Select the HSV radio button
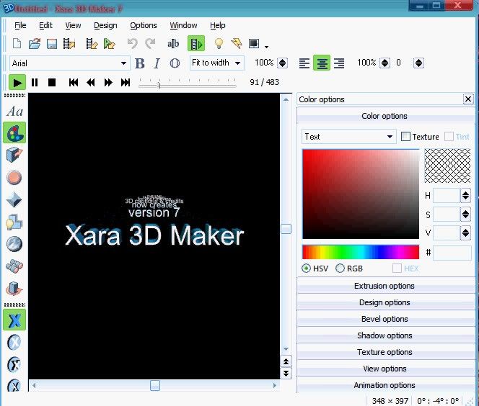The height and width of the screenshot is (406, 479). click(x=306, y=269)
